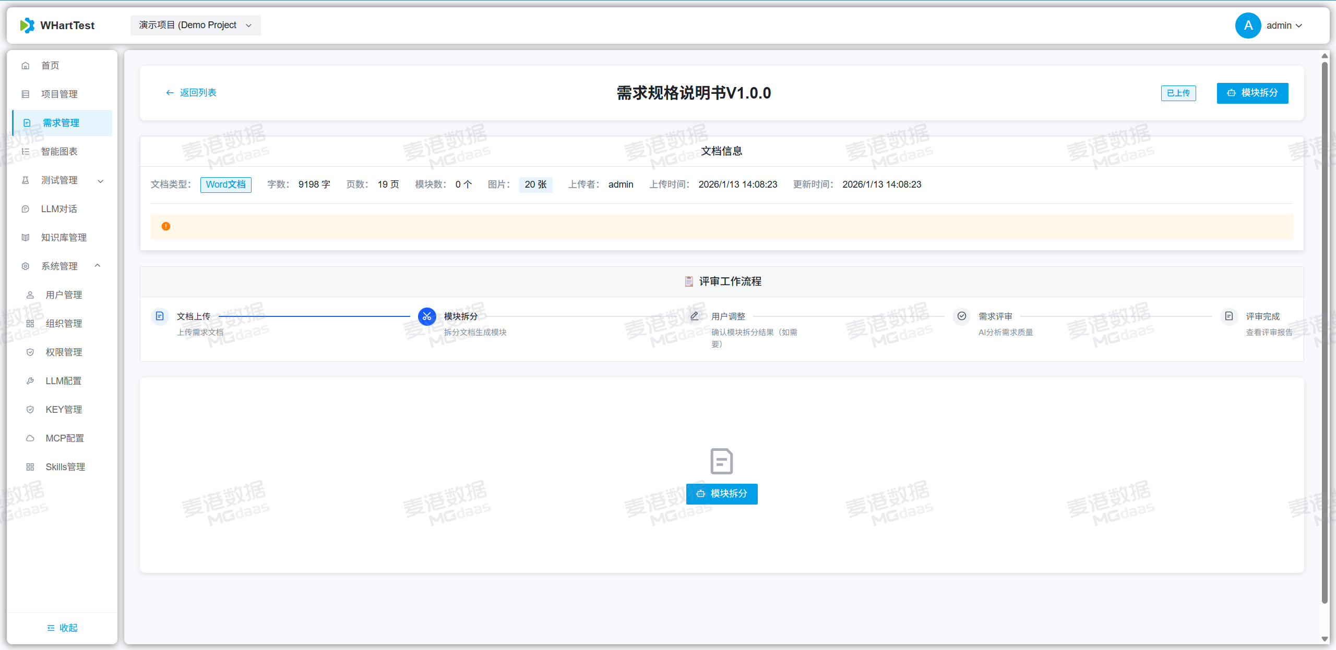
Task: Open the LLM配置 sidebar item
Action: point(63,381)
